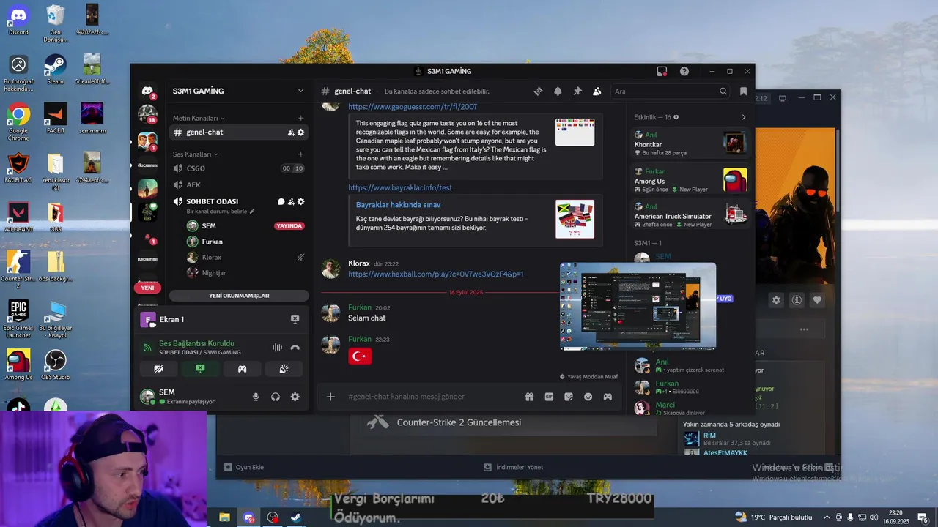This screenshot has width=938, height=527.
Task: Click YENİ OKUNMAMIŞLAR button
Action: coord(239,296)
